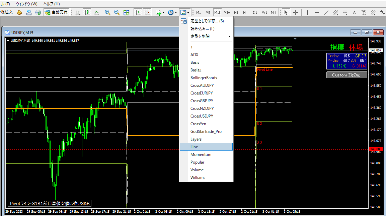Select the crosshair cursor tool

coord(295,12)
